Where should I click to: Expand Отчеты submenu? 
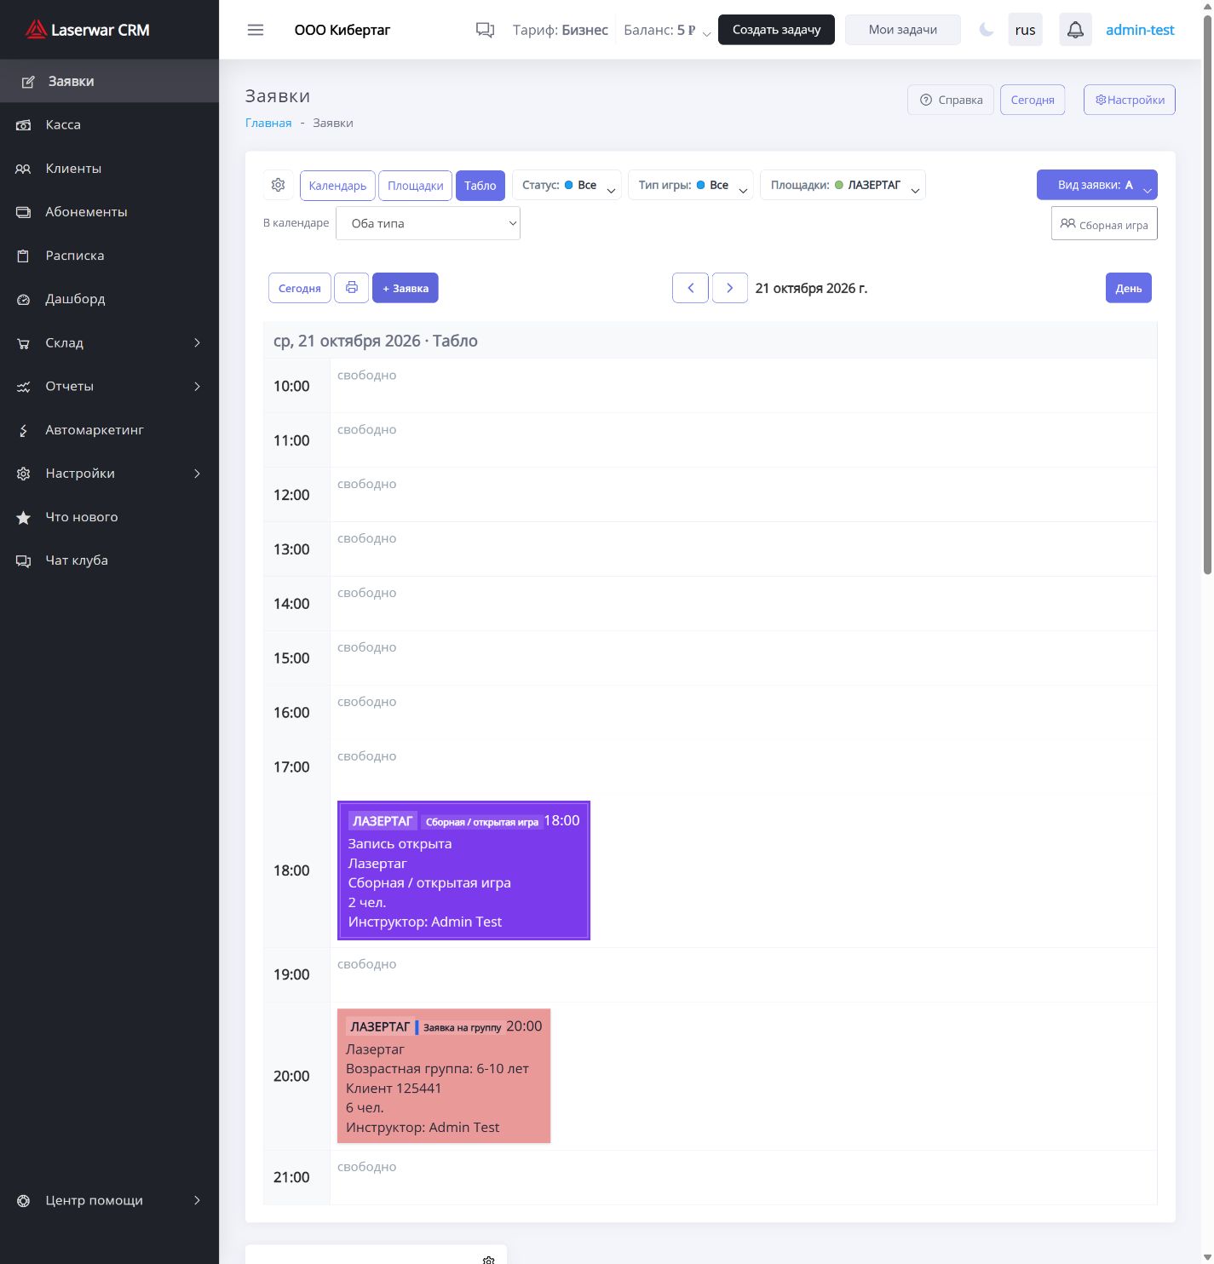point(109,386)
